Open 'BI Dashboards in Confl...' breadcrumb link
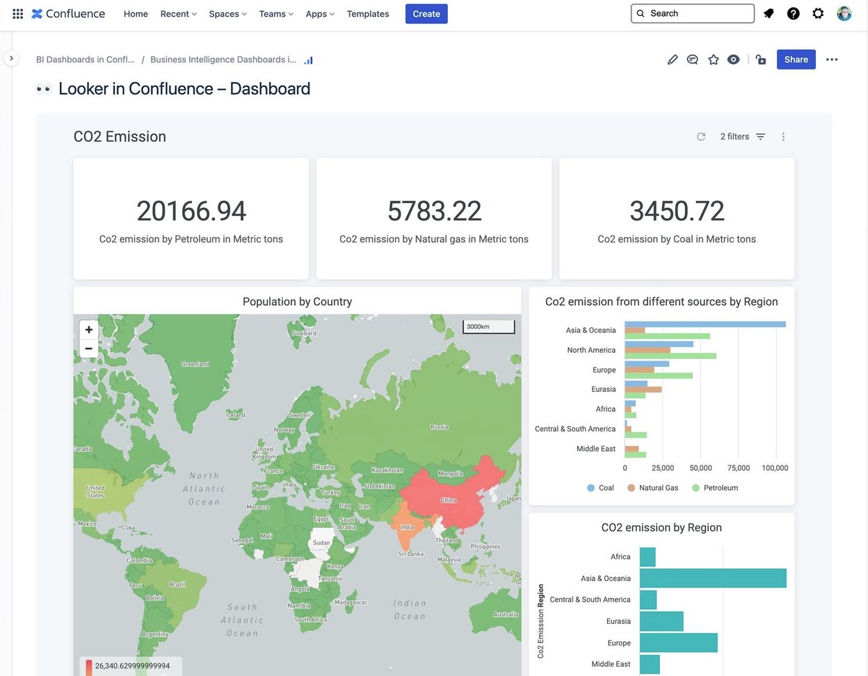 86,60
